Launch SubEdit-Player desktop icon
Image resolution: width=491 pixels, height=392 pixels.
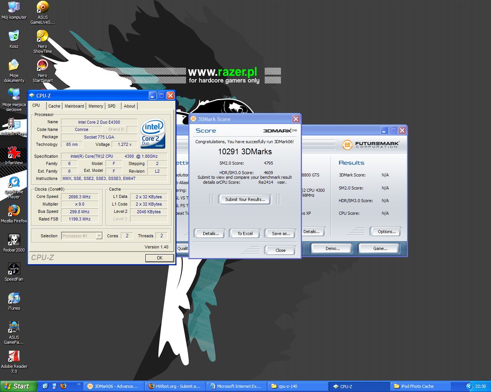point(14,127)
